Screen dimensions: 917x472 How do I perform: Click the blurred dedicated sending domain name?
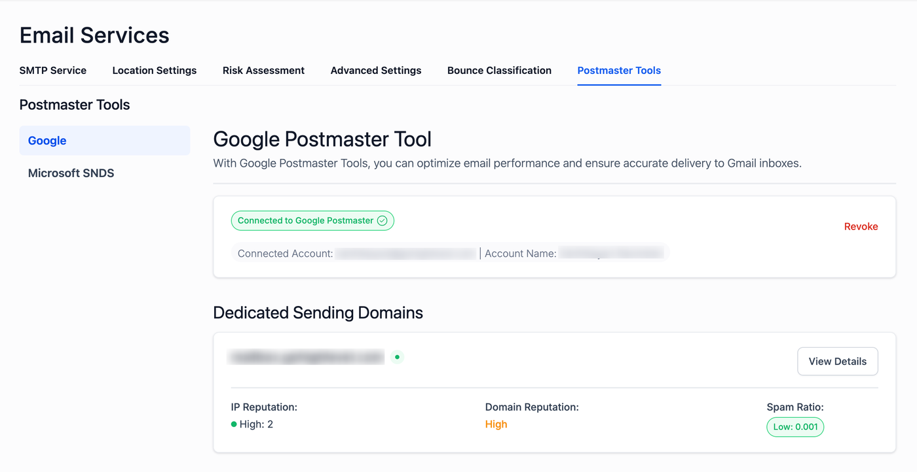pyautogui.click(x=306, y=357)
